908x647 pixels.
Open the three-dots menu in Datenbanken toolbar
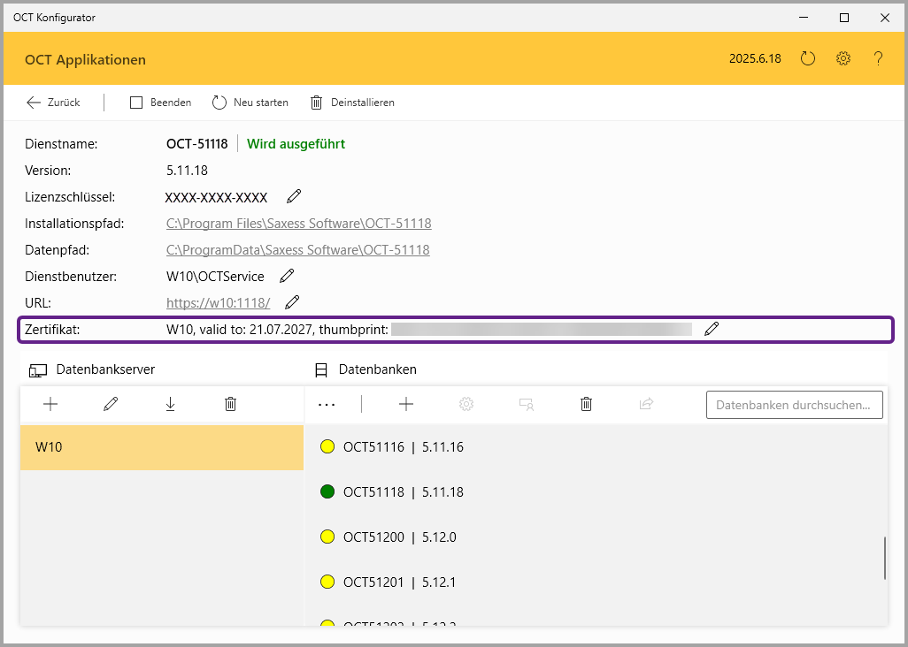tap(327, 404)
